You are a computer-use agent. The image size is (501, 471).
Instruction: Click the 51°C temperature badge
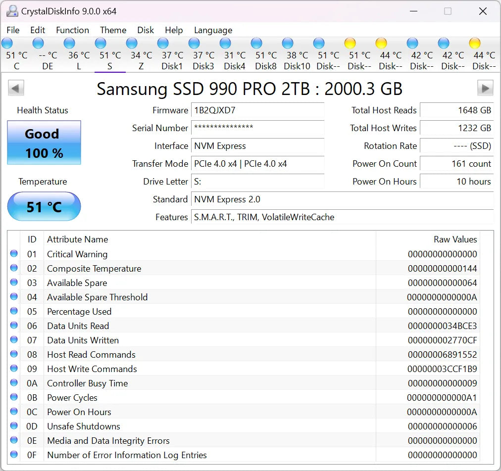(x=44, y=206)
